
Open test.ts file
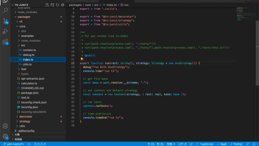38,98
